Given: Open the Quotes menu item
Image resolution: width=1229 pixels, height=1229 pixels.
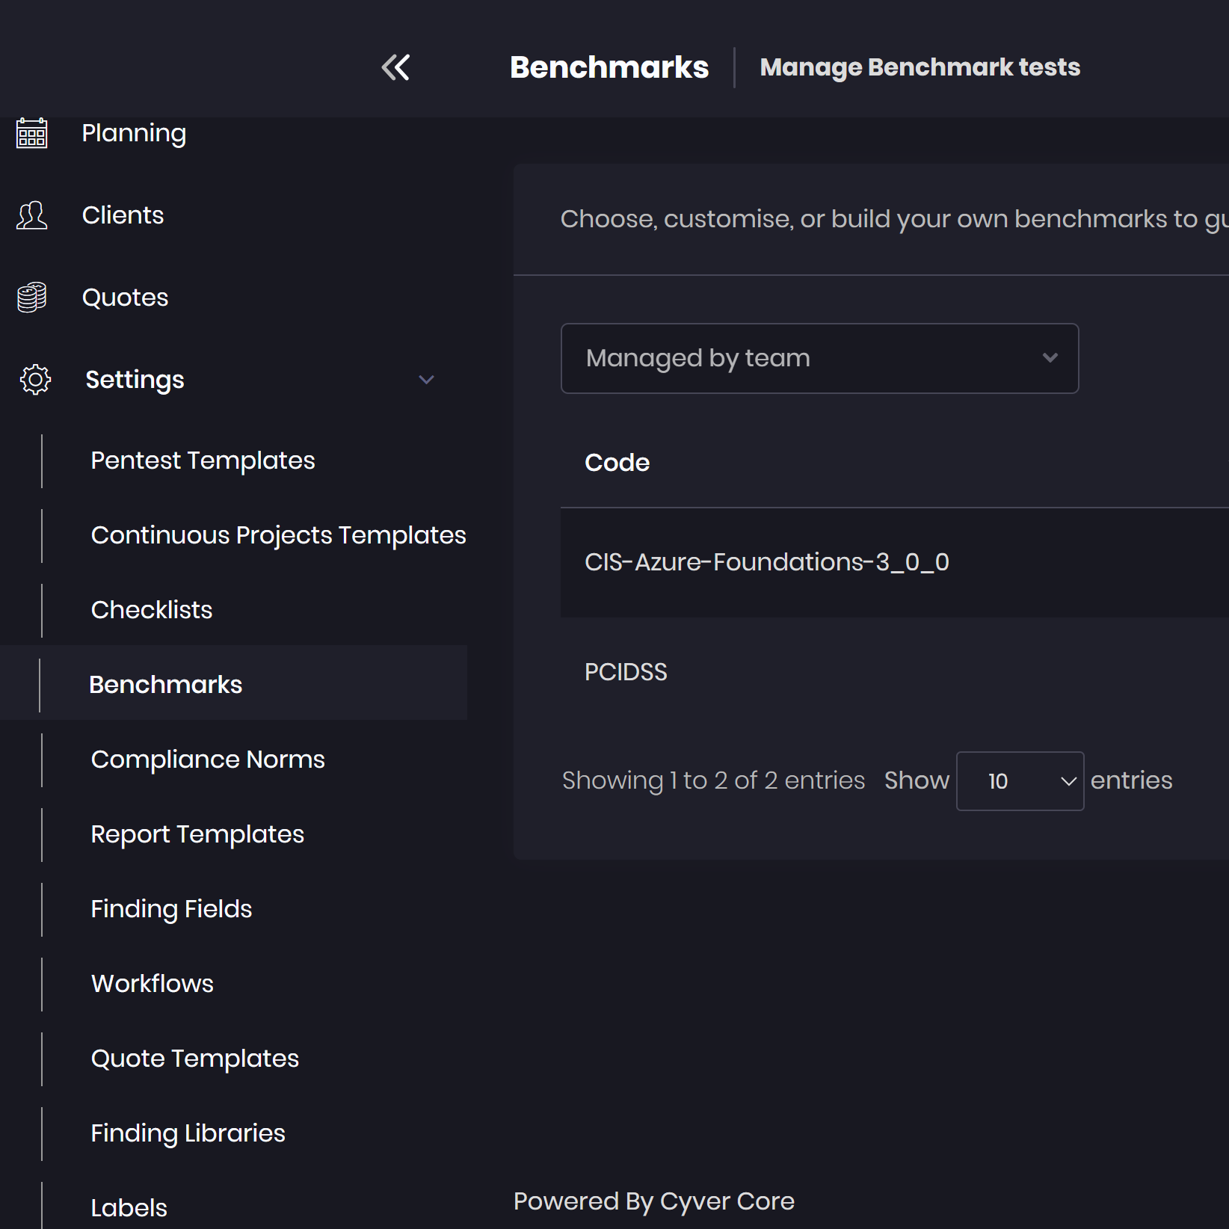Looking at the screenshot, I should coord(125,298).
